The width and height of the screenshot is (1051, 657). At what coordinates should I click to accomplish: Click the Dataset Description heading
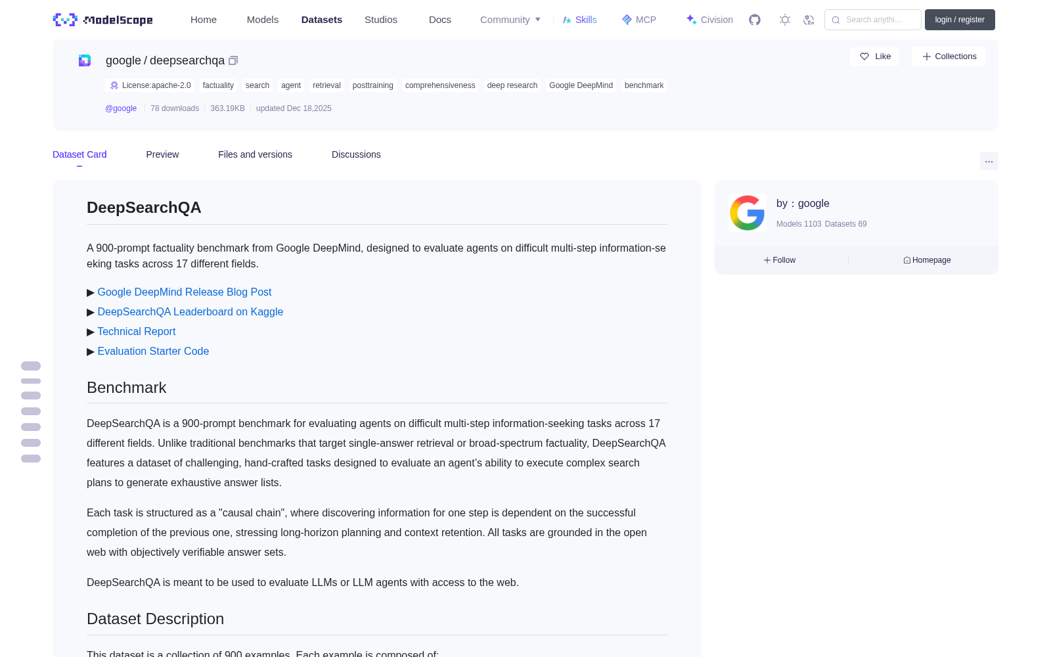[156, 619]
